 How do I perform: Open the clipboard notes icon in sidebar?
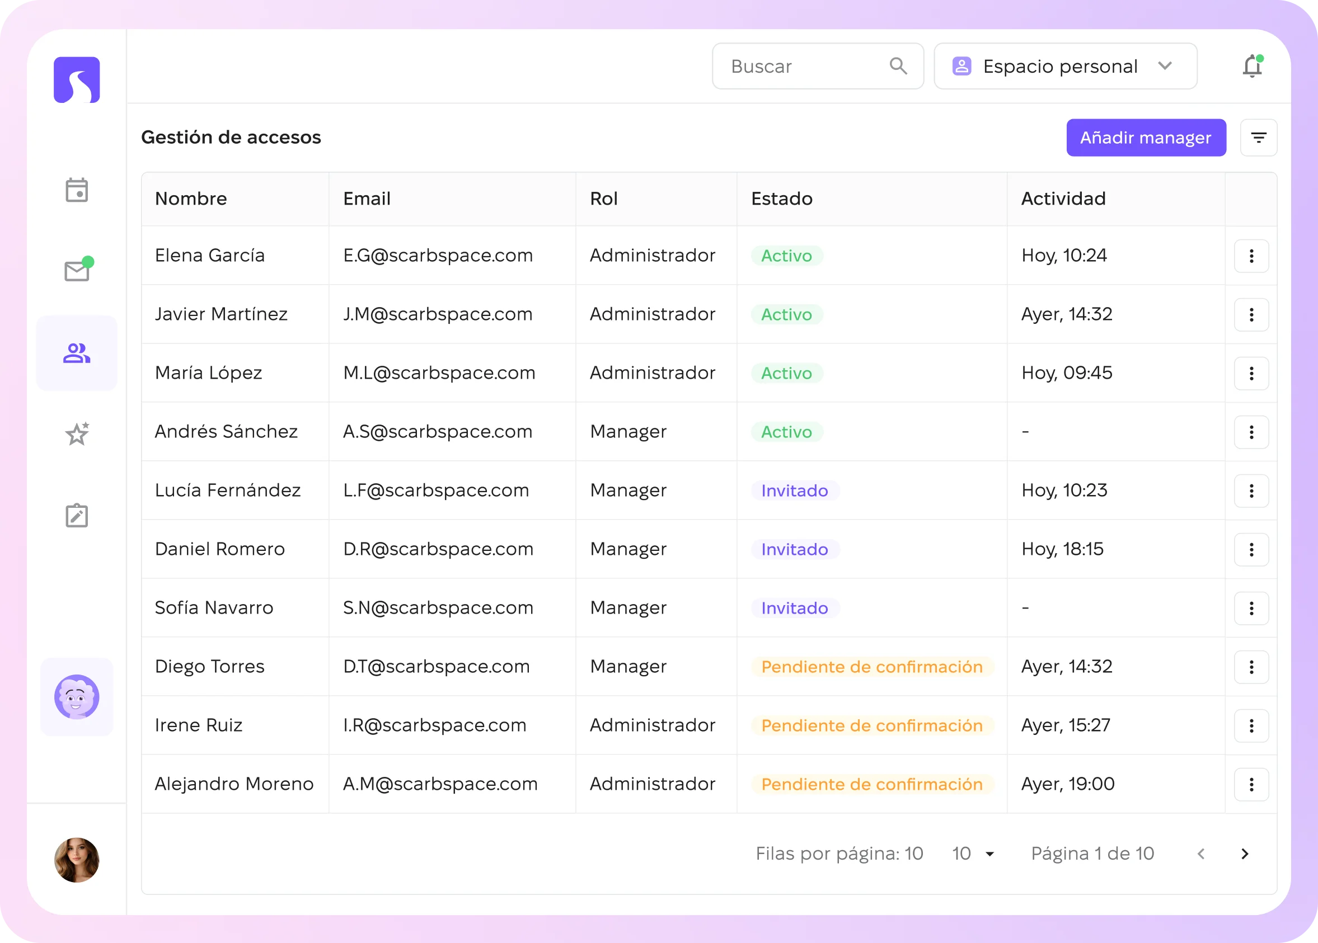[77, 516]
